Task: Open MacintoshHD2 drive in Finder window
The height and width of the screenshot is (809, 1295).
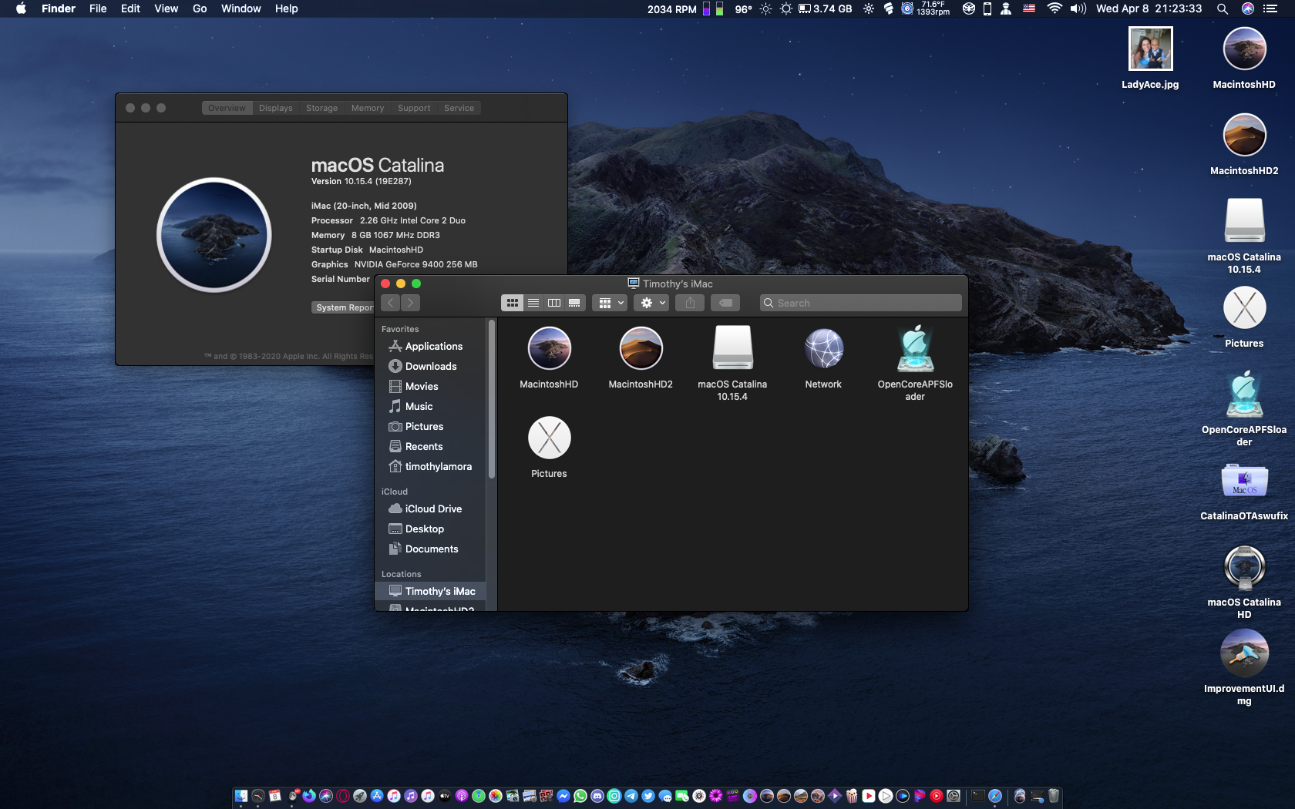Action: click(x=641, y=348)
